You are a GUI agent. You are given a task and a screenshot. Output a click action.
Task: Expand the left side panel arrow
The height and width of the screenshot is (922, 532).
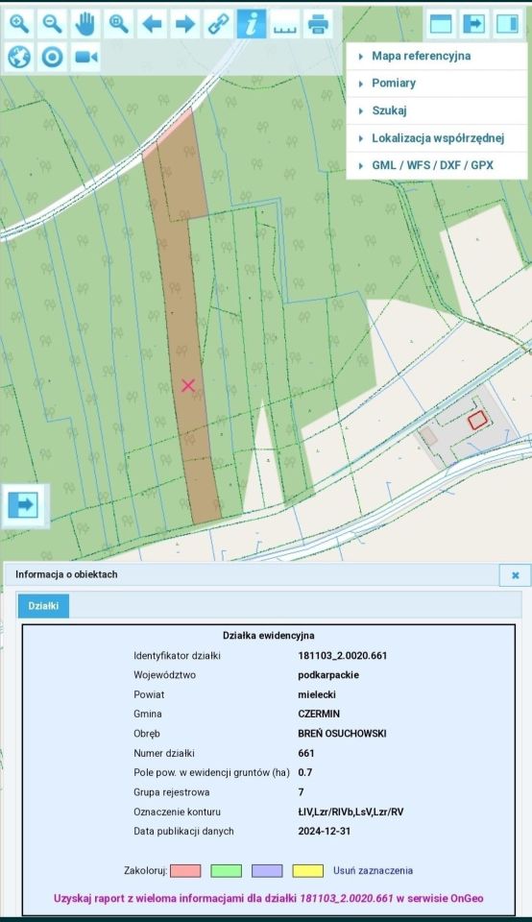pos(23,504)
